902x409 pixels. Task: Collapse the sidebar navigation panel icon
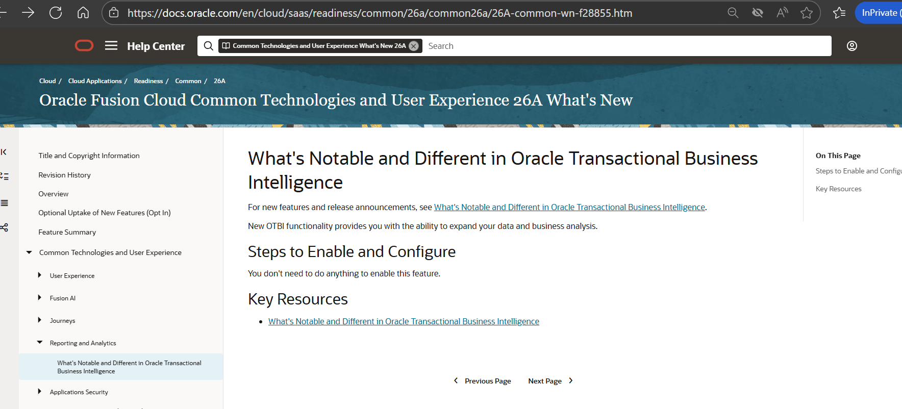(x=4, y=152)
